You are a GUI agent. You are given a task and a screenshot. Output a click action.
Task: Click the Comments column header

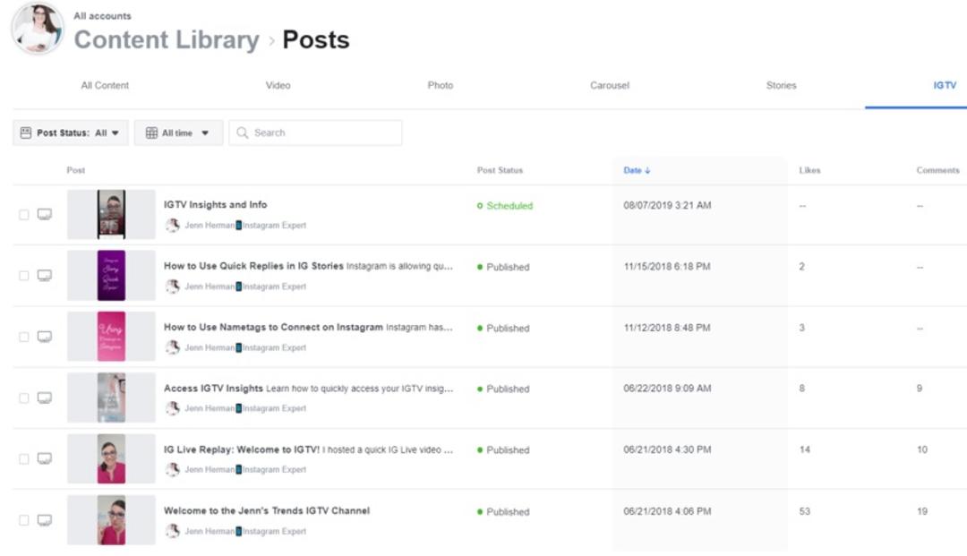(937, 171)
